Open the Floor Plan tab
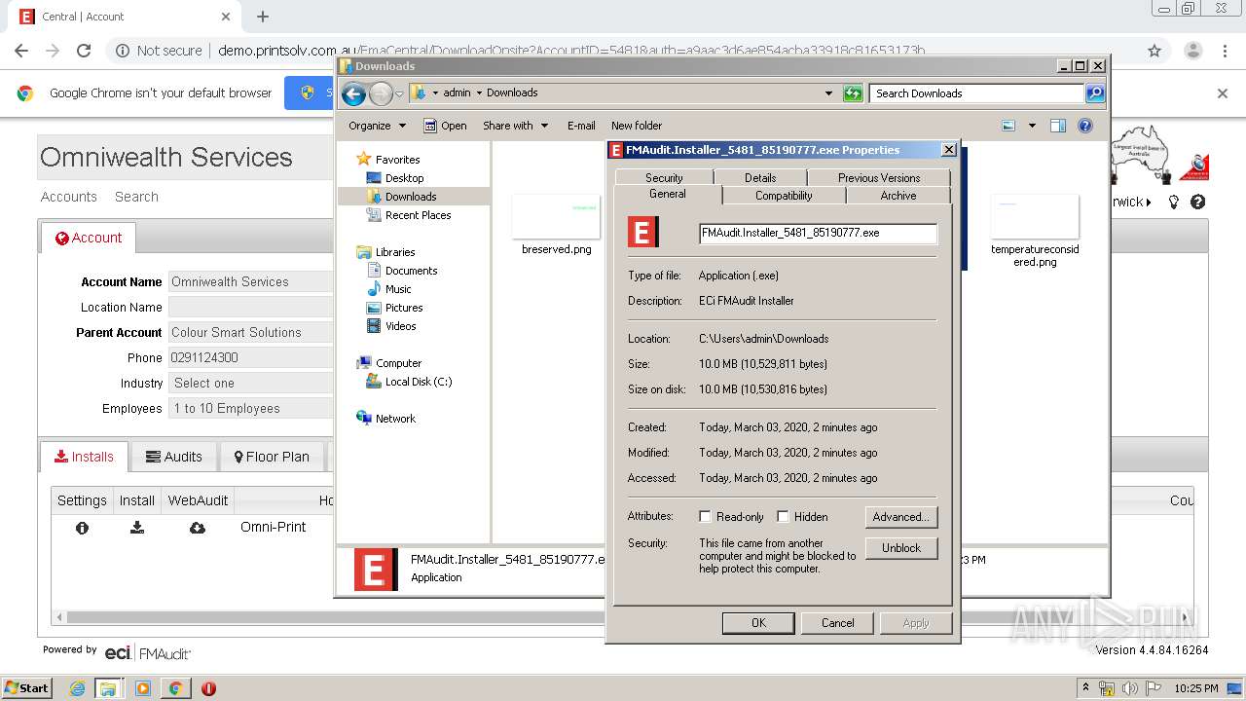The width and height of the screenshot is (1246, 701). (x=272, y=457)
